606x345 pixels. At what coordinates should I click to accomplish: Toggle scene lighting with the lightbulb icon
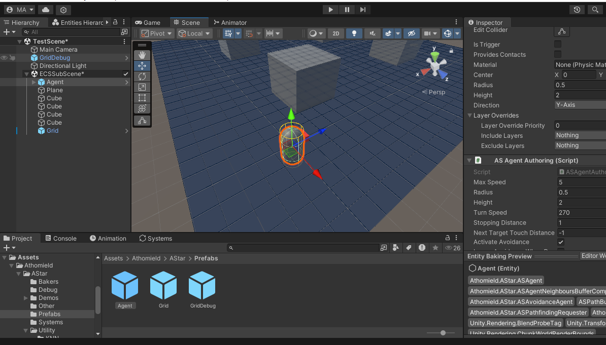click(x=354, y=33)
